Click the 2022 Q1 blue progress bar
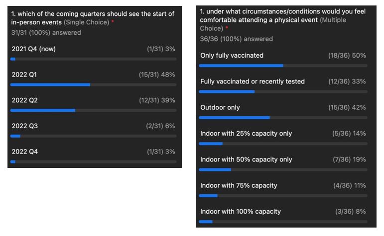The image size is (384, 236). click(50, 85)
